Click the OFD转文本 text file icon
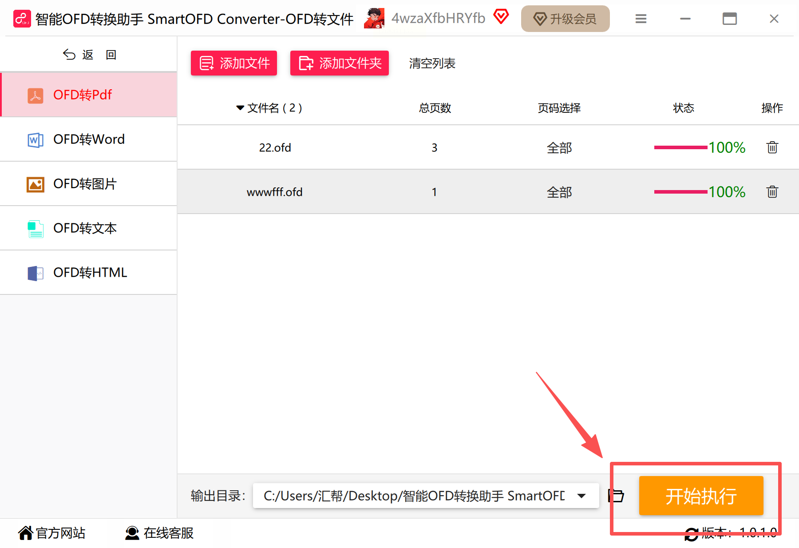799x548 pixels. tap(36, 229)
